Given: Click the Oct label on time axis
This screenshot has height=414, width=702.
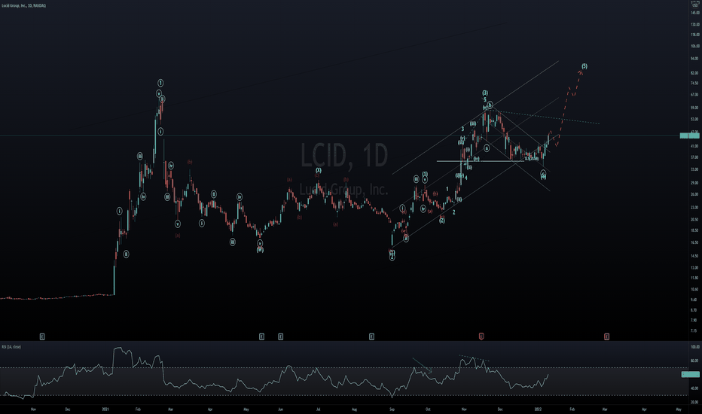Looking at the screenshot, I should [x=428, y=409].
